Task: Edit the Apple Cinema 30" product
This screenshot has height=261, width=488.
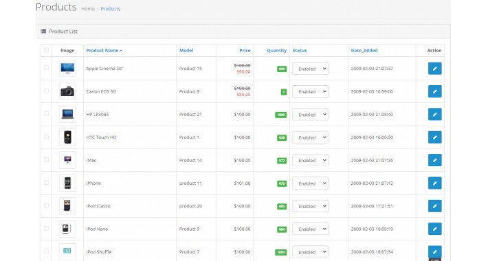Action: coord(435,69)
